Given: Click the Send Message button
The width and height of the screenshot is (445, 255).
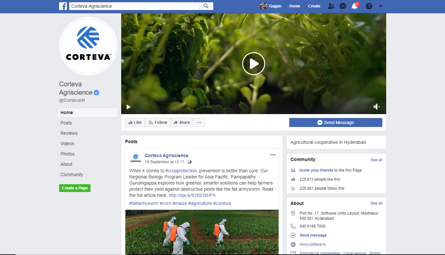Looking at the screenshot, I should pos(336,122).
